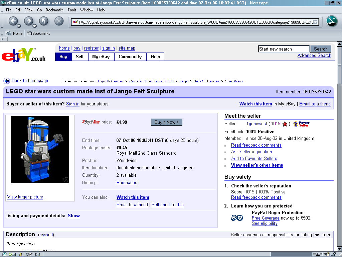
Task: Click Ask seller a question link
Action: click(x=251, y=152)
